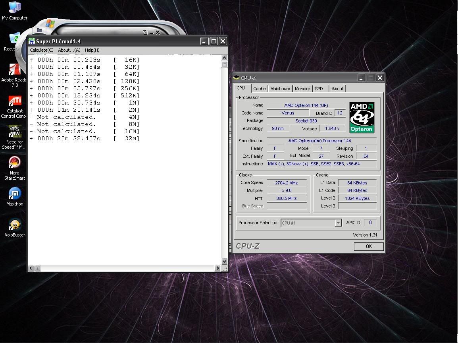Click the Technology value 90 nm

(278, 128)
